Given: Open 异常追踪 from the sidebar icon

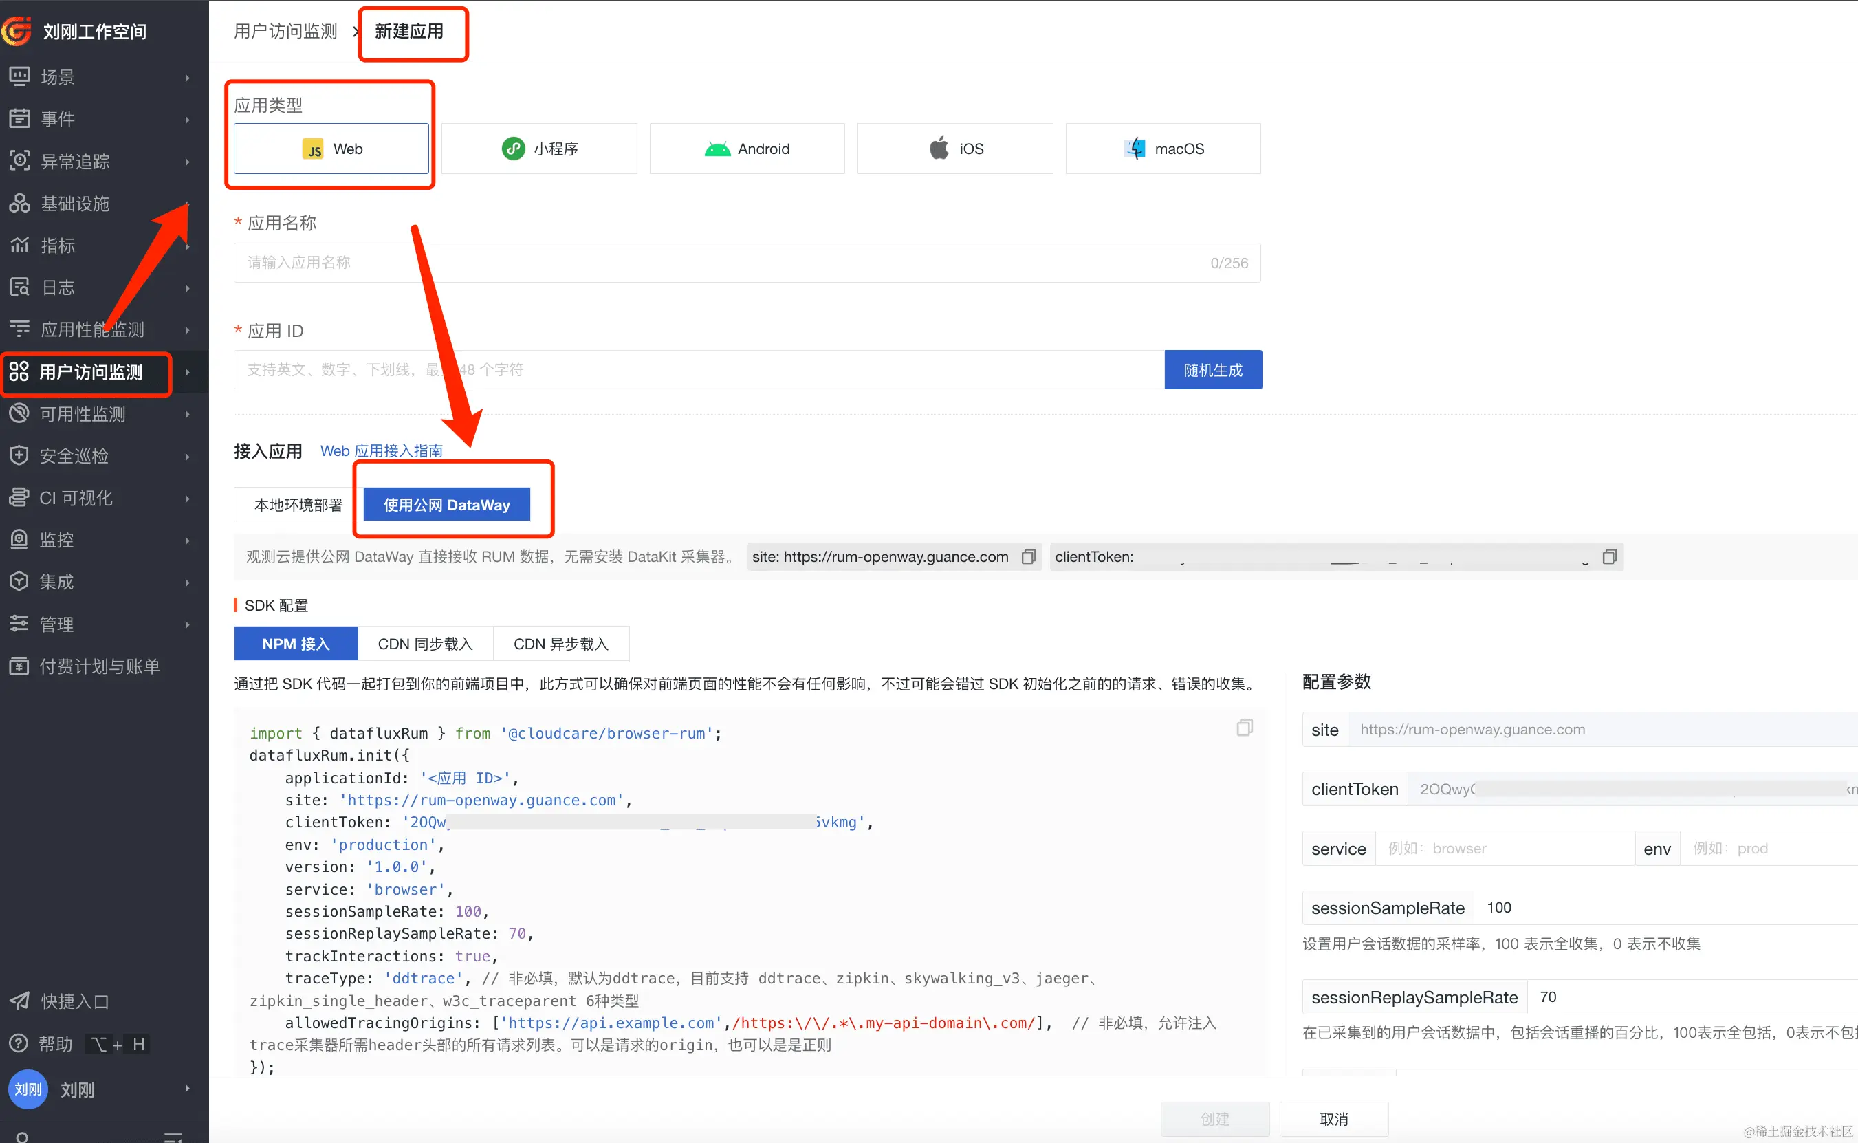Looking at the screenshot, I should point(20,161).
